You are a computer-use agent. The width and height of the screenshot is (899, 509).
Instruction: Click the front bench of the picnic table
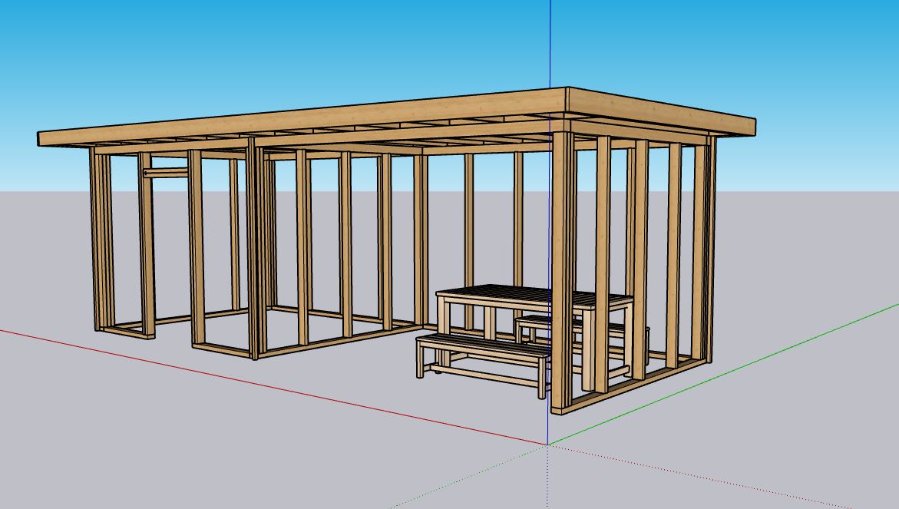482,347
